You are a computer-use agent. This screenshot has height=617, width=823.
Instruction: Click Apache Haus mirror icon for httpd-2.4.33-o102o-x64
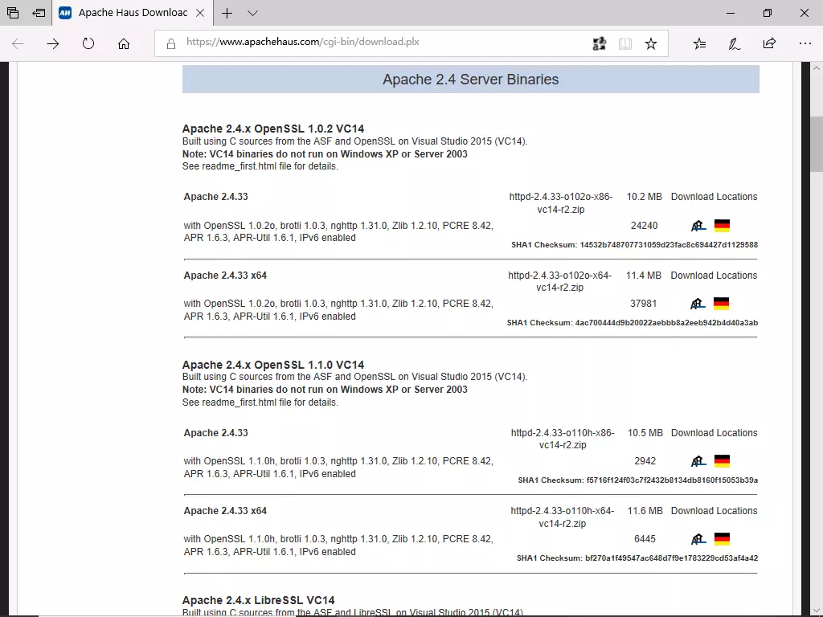[x=698, y=303]
